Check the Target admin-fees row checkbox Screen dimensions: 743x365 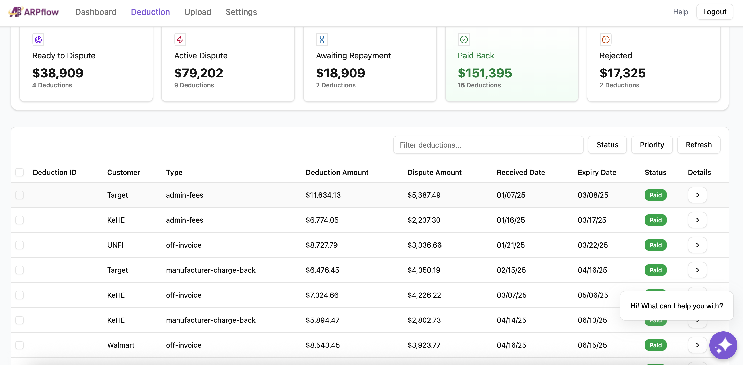[x=19, y=195]
